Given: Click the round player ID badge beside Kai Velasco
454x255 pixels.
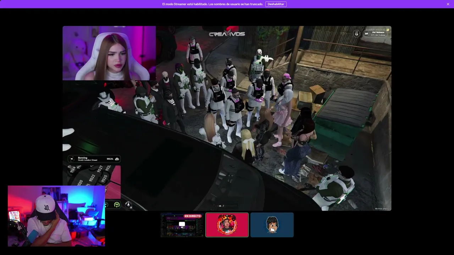Looking at the screenshot, I should coord(366,34).
